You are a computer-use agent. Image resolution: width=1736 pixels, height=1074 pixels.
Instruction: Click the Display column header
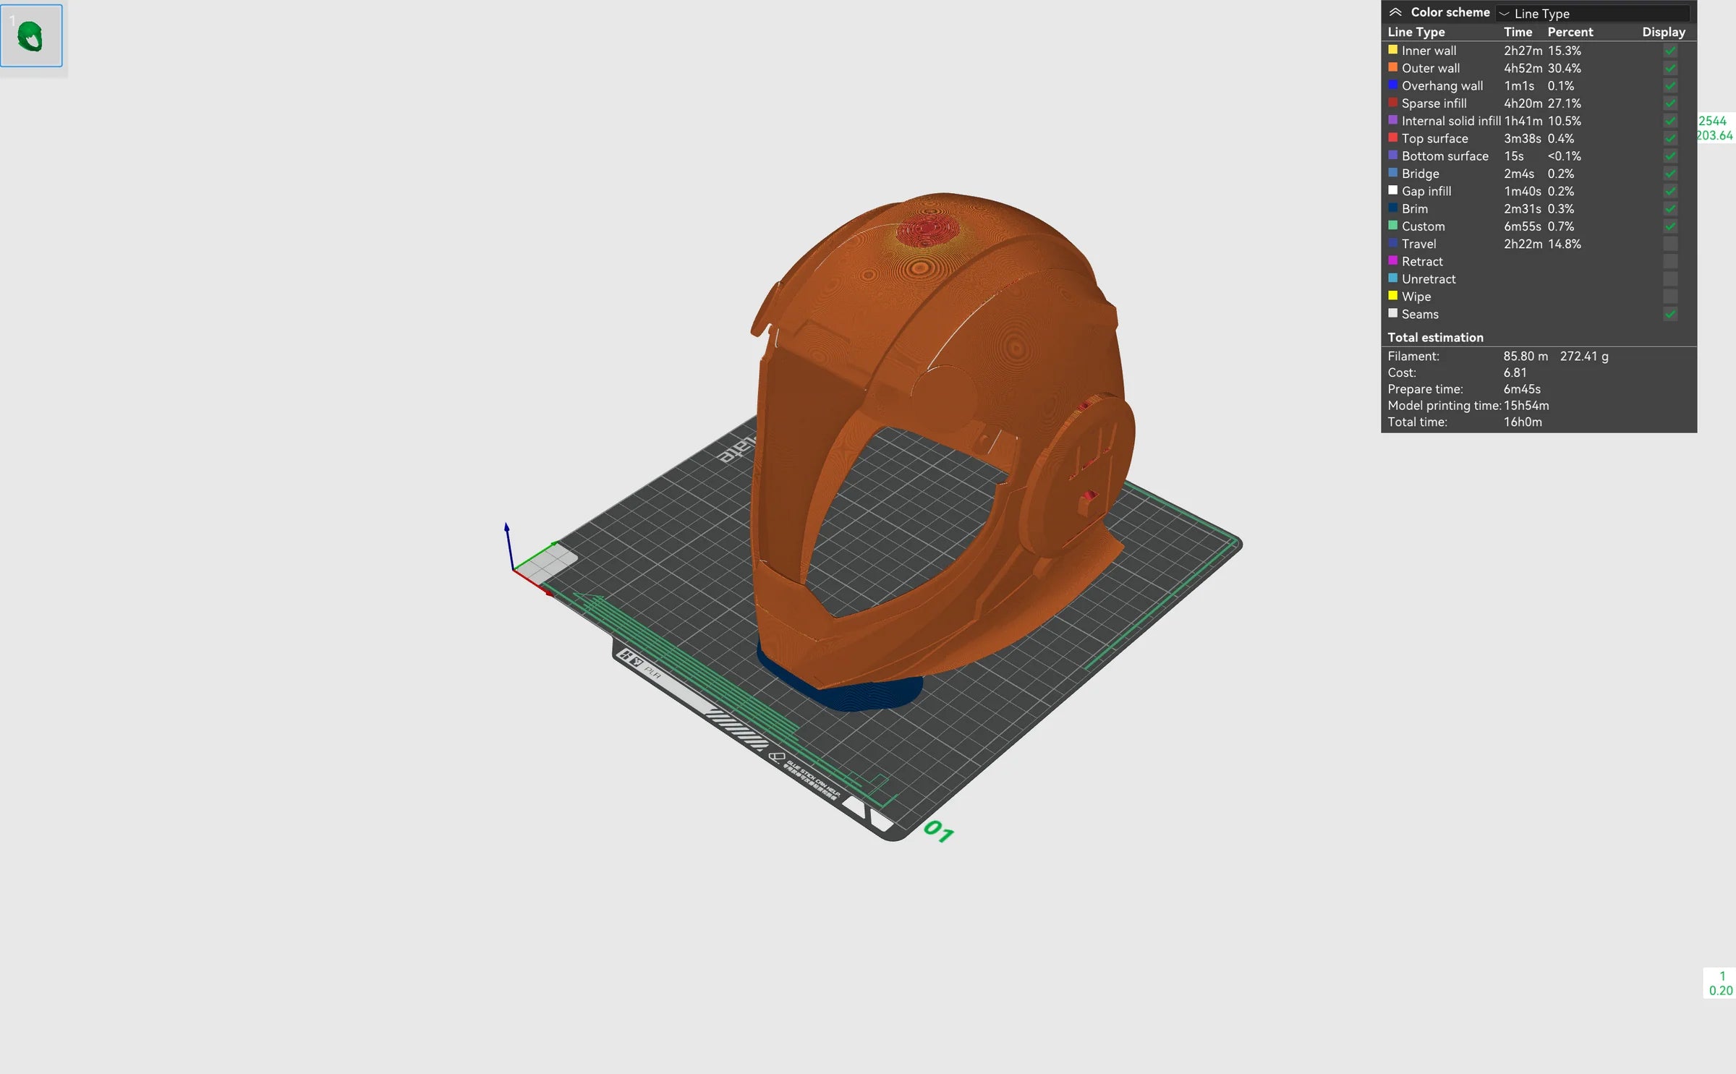tap(1663, 32)
